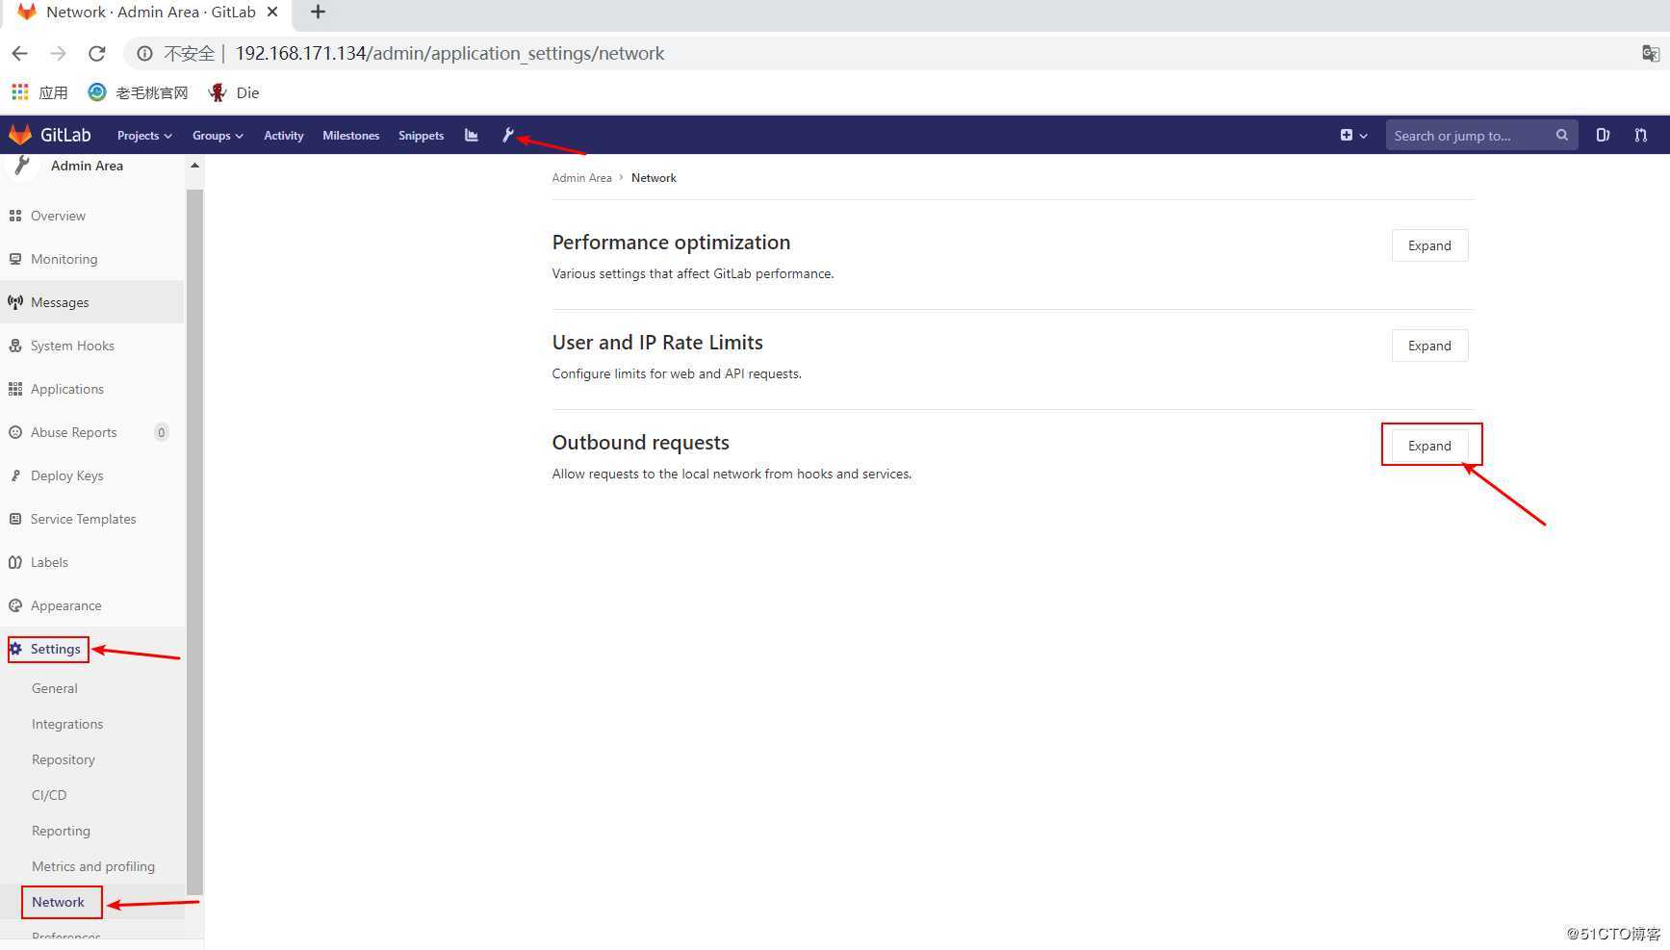1670x950 pixels.
Task: Open Appearance in the admin sidebar
Action: point(92,605)
